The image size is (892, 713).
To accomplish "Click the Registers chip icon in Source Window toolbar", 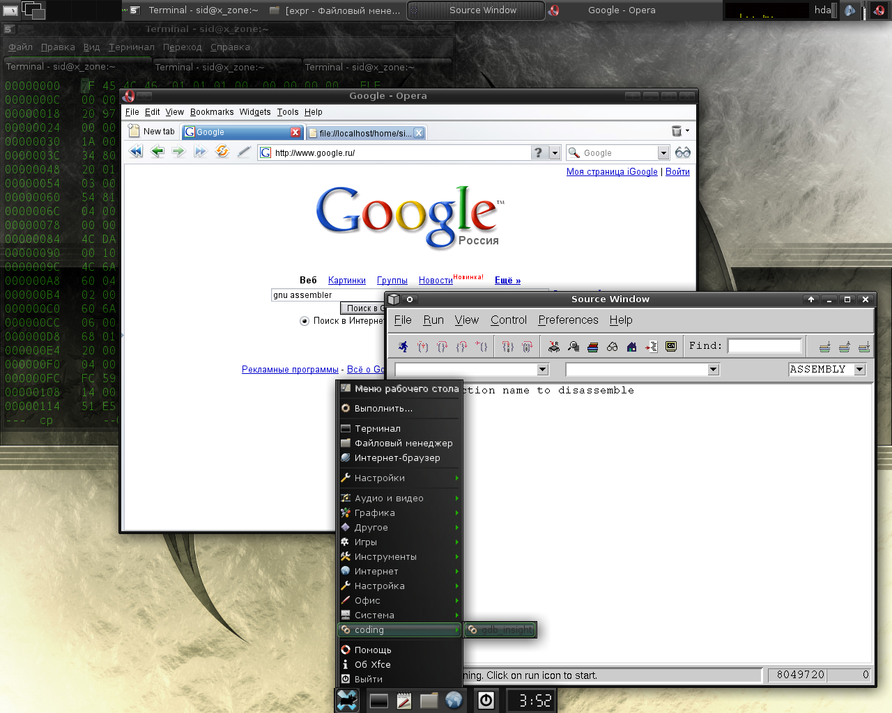I will point(554,346).
